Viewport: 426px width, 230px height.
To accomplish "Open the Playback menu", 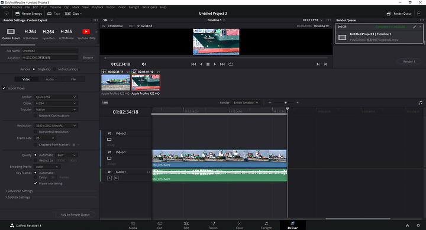I will pos(97,7).
